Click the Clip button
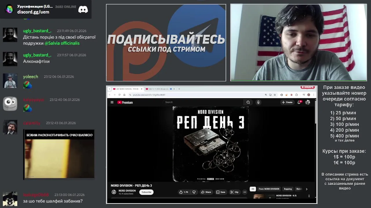371x208 pixels. (234, 192)
